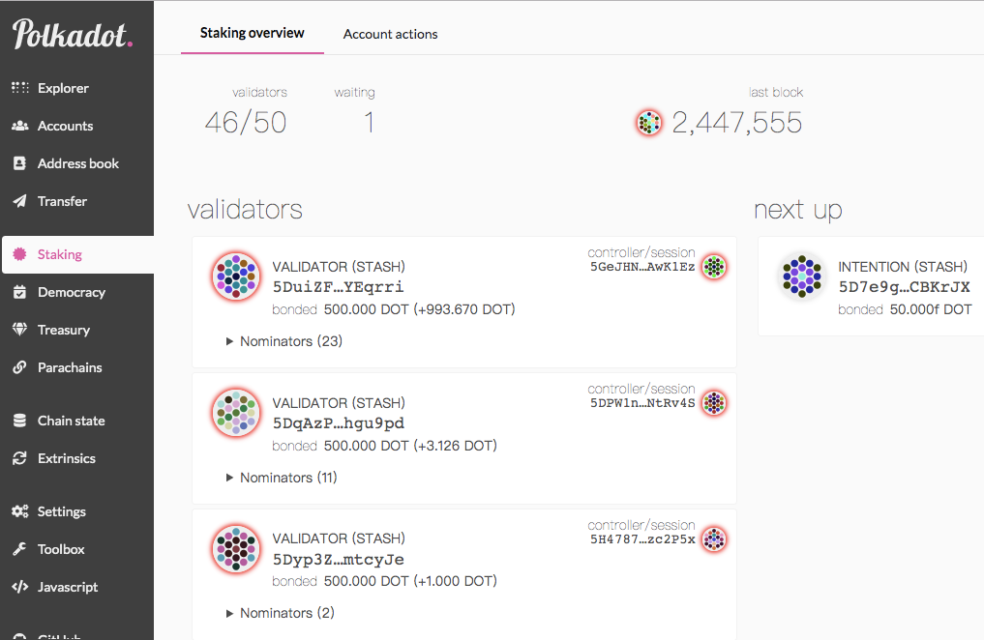
Task: Expand Nominators (23) list
Action: 284,341
